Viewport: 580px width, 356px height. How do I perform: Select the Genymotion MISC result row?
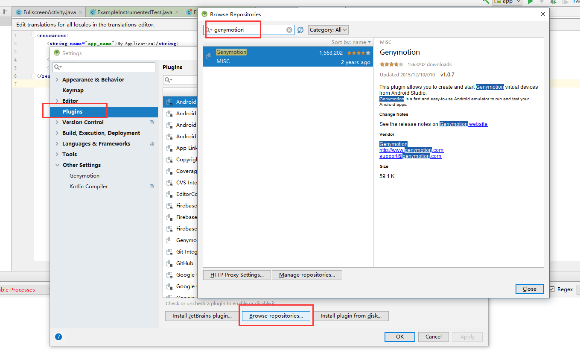[288, 57]
